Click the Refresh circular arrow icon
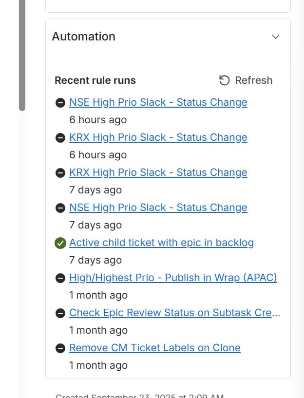The image size is (304, 398). [x=224, y=80]
